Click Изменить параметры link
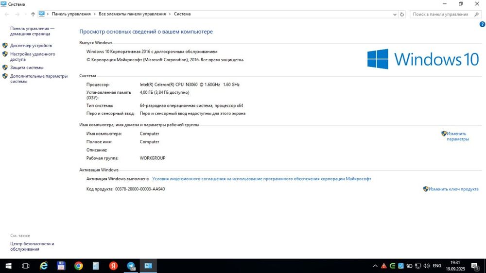 pos(457,136)
